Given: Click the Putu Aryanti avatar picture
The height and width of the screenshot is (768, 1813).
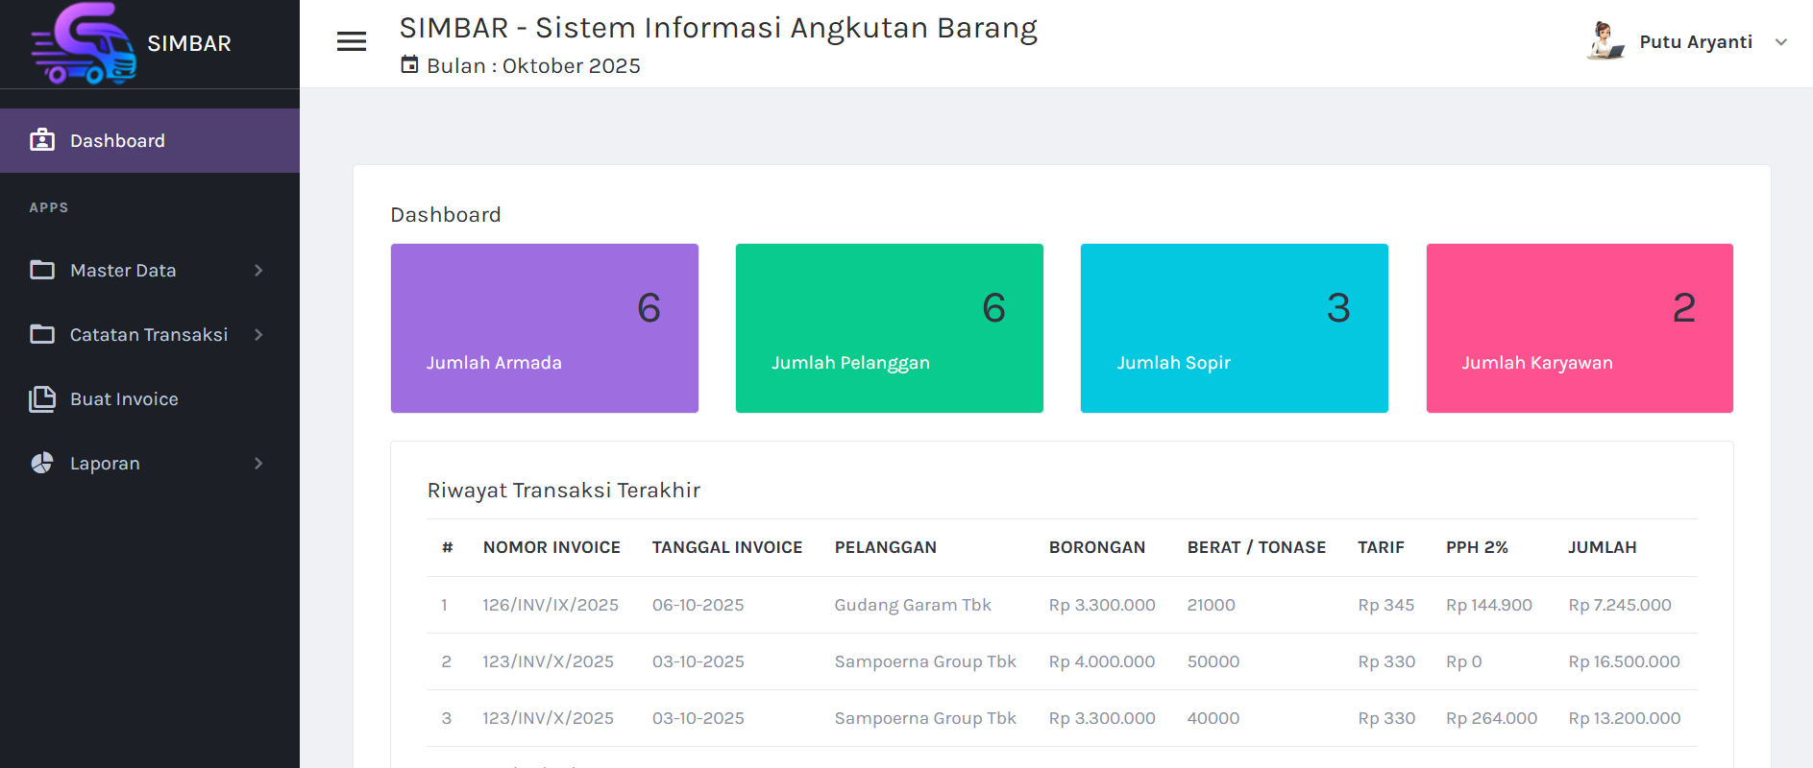Looking at the screenshot, I should 1605,41.
